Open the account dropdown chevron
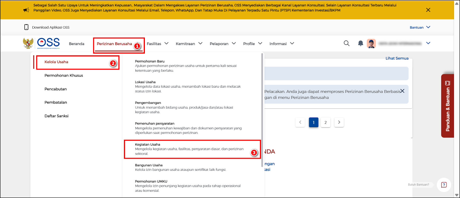 [x=428, y=43]
